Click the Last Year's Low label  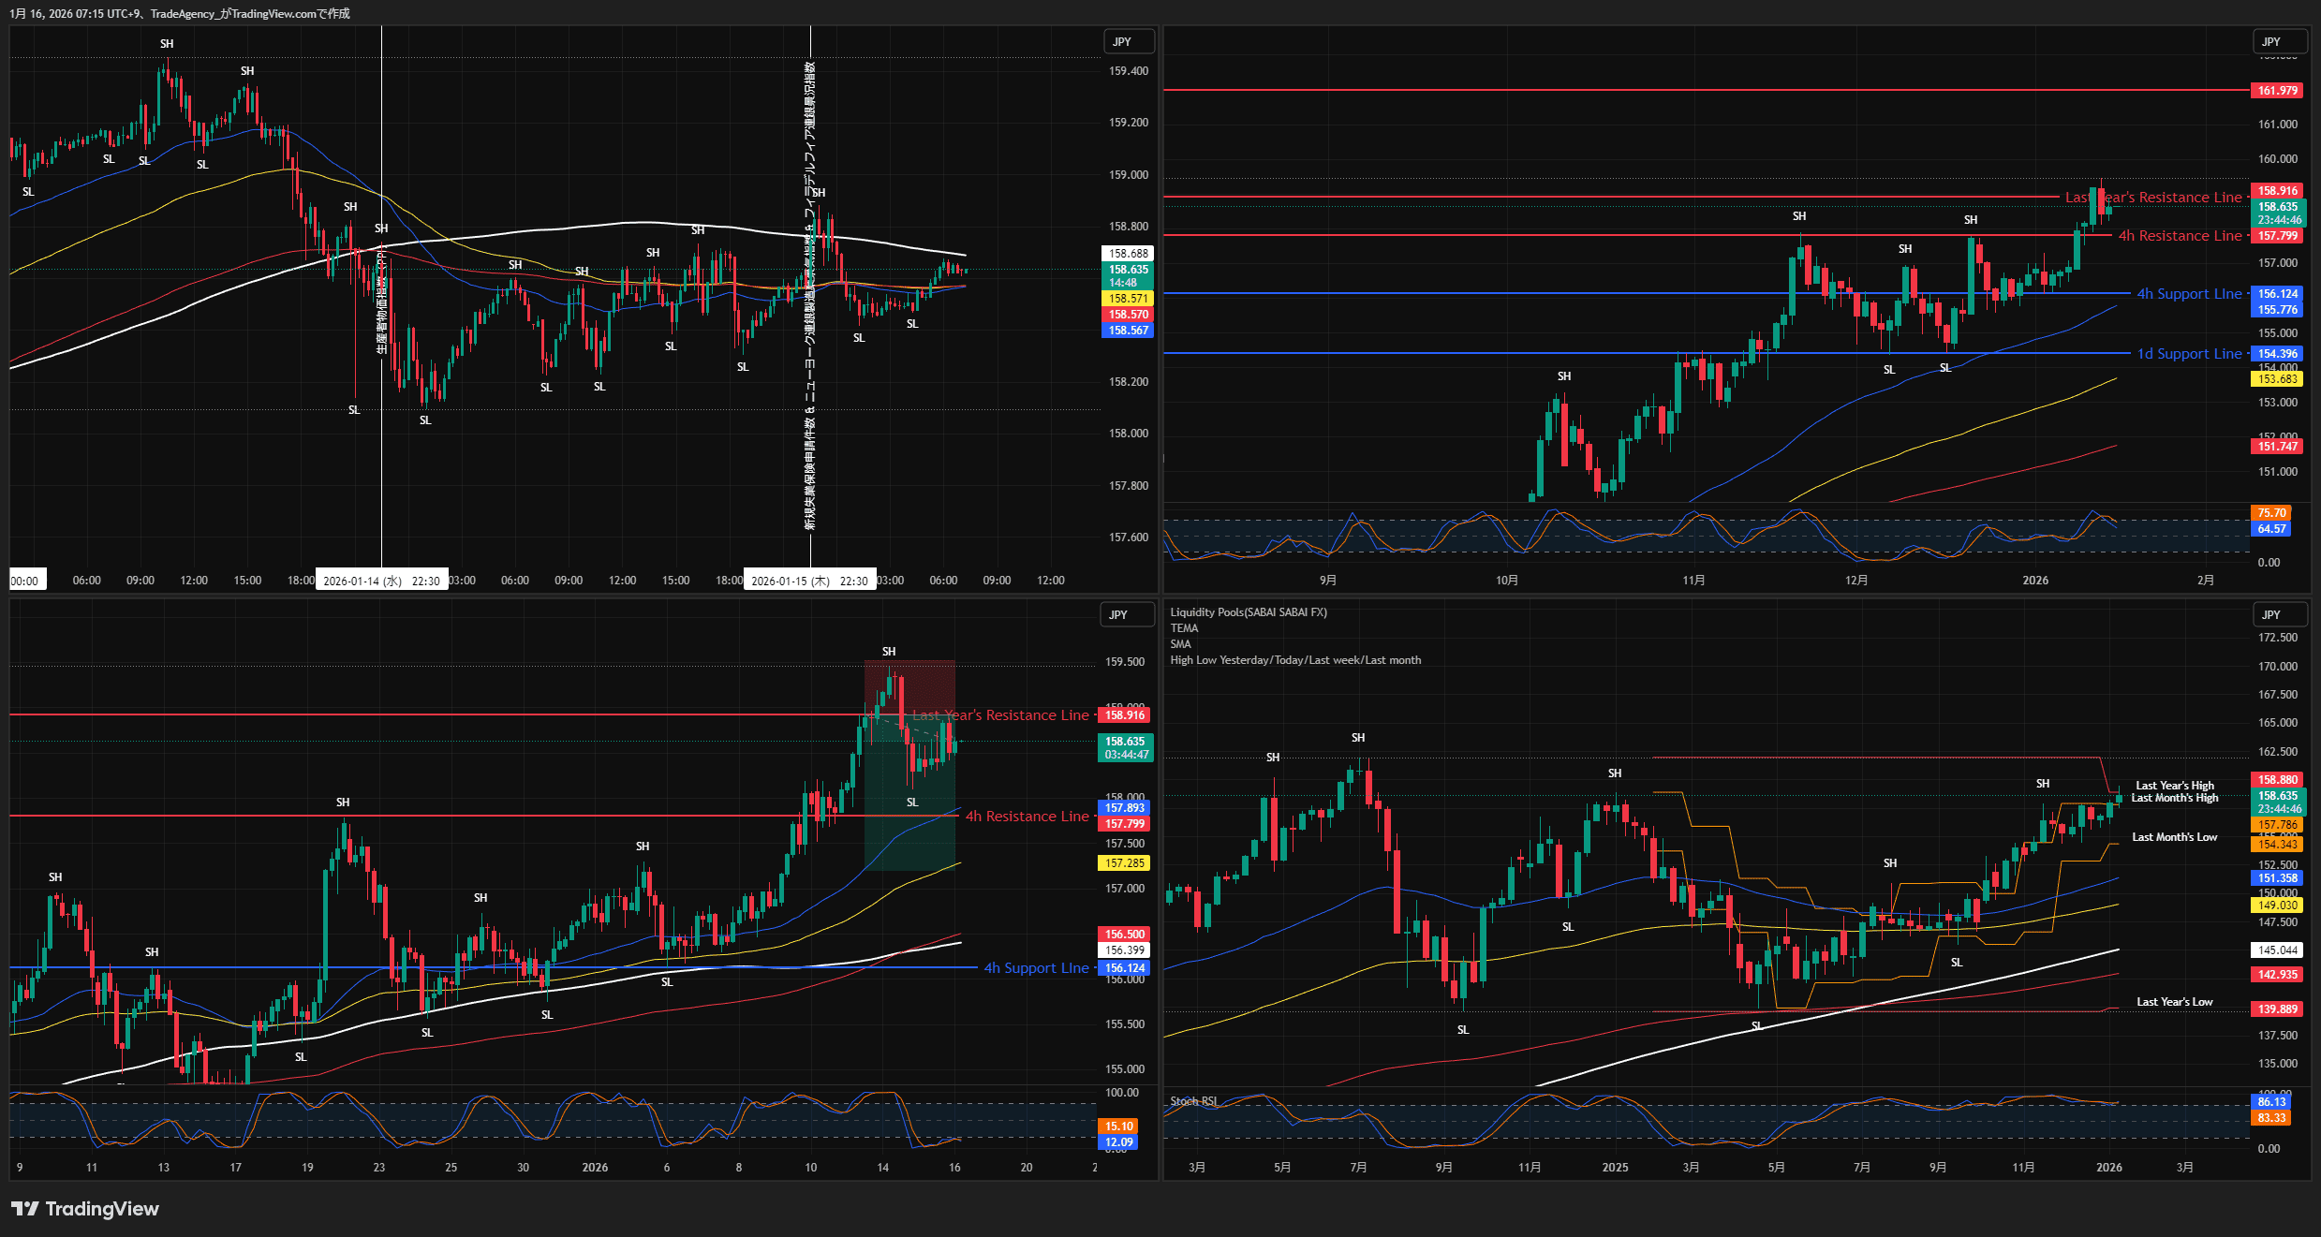(2174, 1002)
